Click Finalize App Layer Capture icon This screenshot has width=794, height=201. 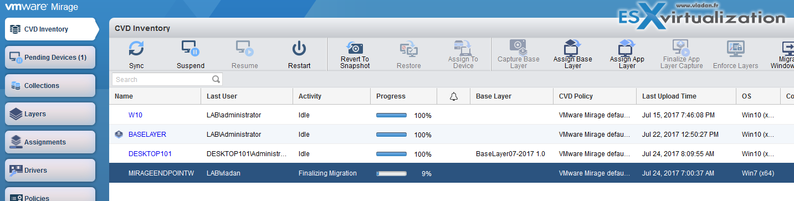coord(681,48)
